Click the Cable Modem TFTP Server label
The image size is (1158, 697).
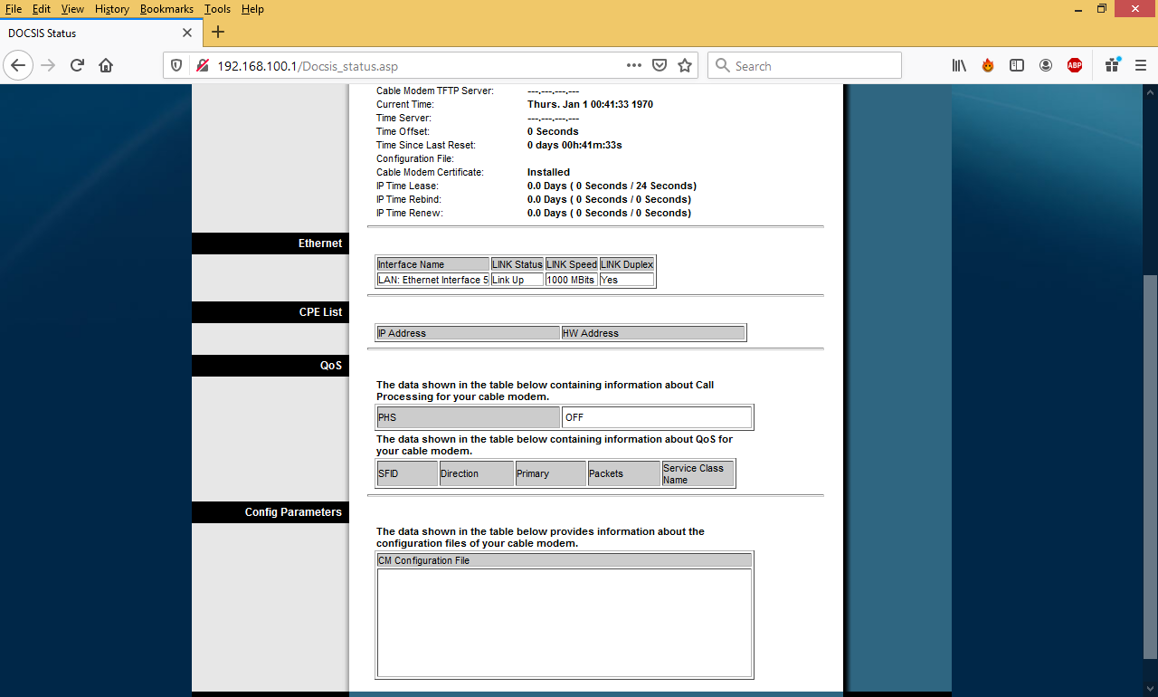point(435,91)
